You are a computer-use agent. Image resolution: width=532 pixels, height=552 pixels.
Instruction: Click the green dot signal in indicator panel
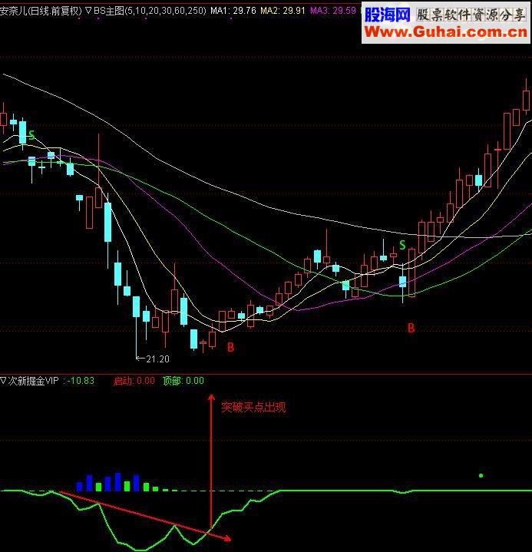pyautogui.click(x=481, y=475)
